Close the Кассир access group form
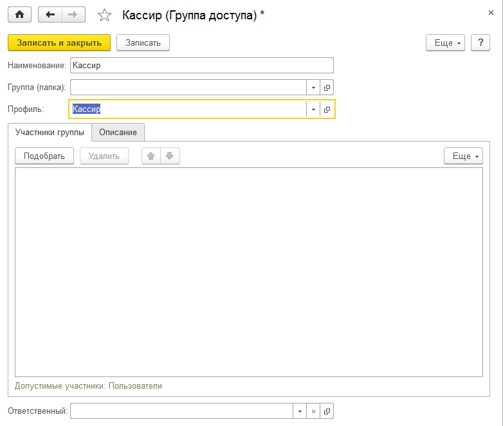The height and width of the screenshot is (426, 503). [x=491, y=12]
